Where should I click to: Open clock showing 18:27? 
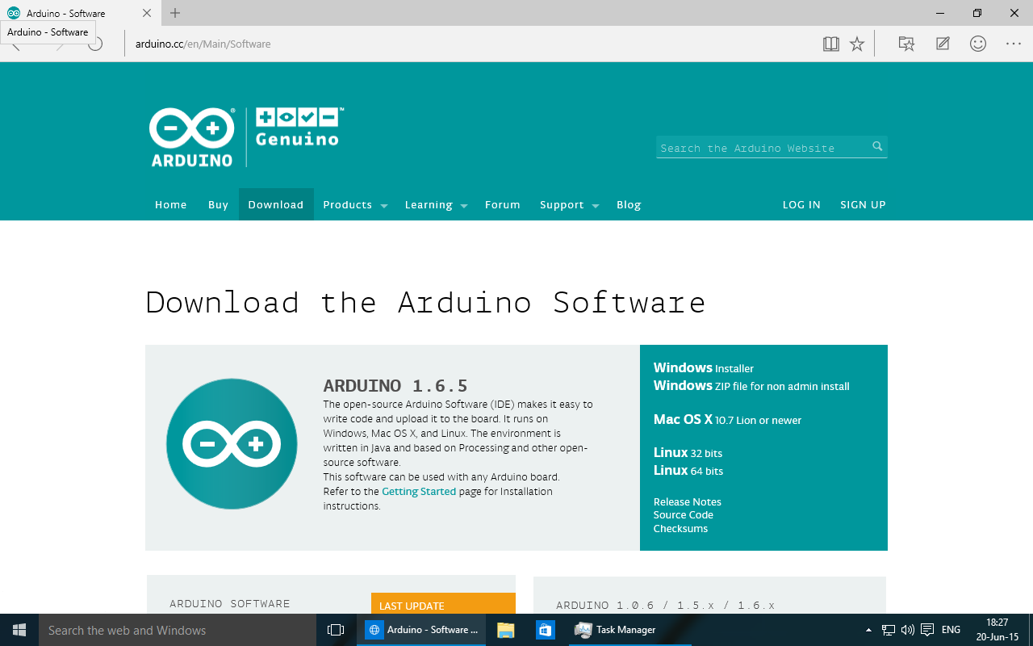(x=997, y=630)
